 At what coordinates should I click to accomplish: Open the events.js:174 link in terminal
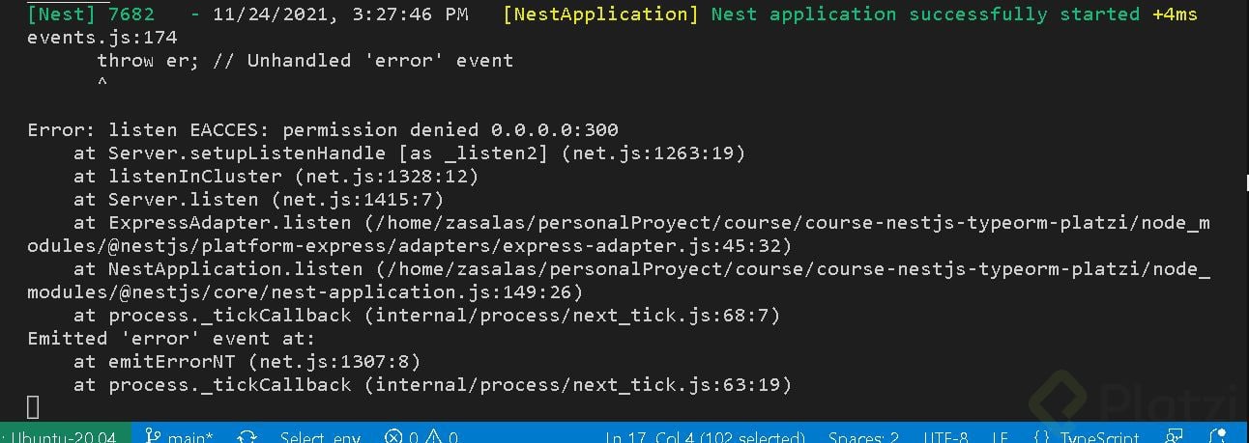click(x=102, y=38)
